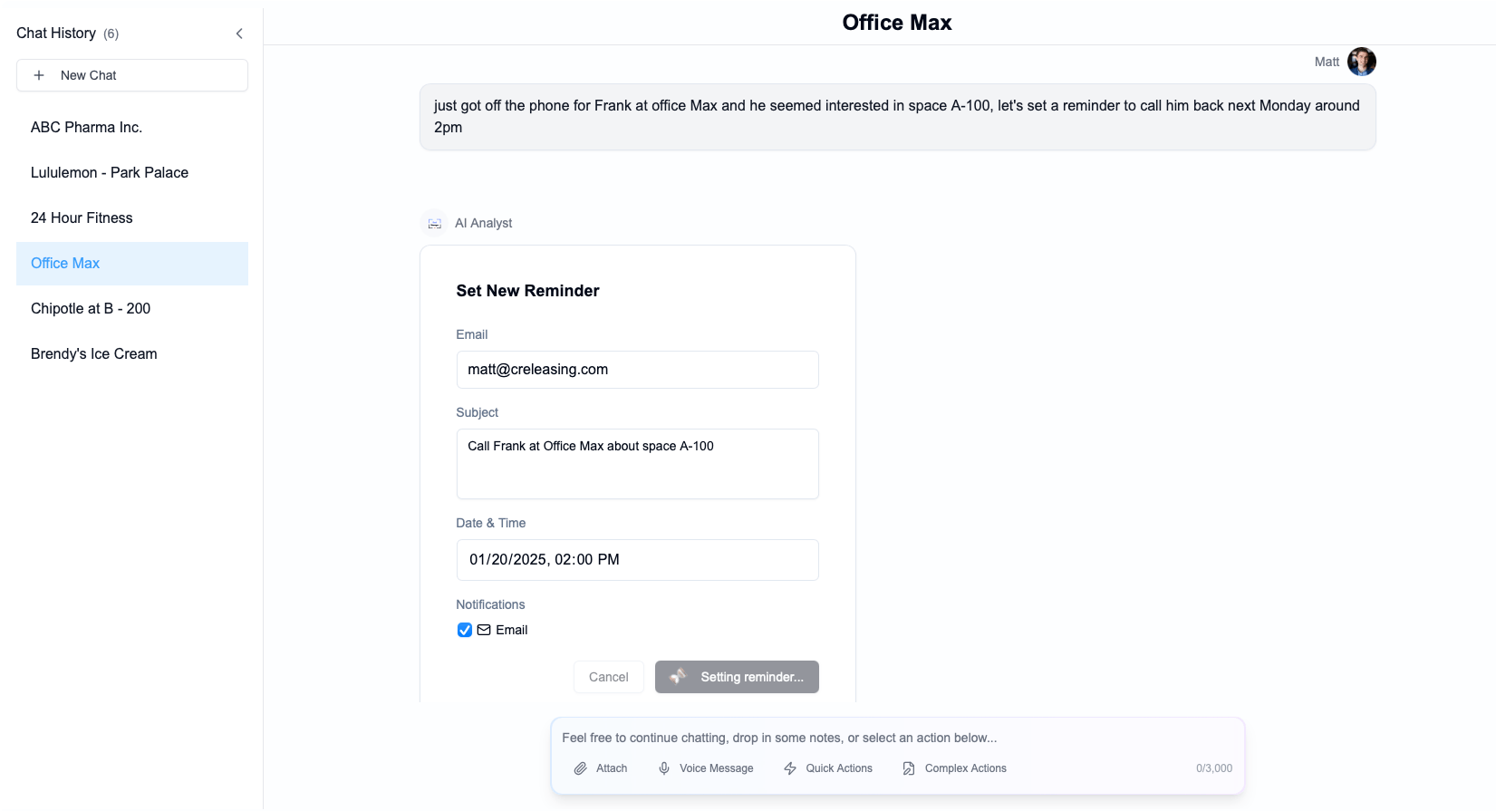The width and height of the screenshot is (1496, 811).
Task: Click the Complex Actions label
Action: click(x=966, y=768)
